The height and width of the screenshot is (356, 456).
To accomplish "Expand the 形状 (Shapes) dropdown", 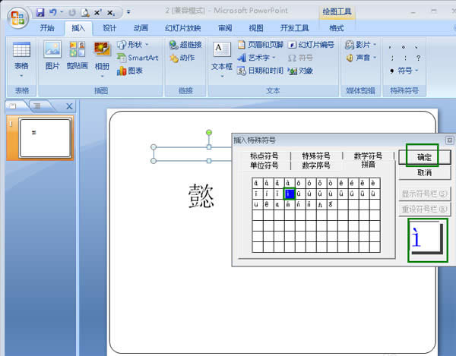I will pos(137,45).
